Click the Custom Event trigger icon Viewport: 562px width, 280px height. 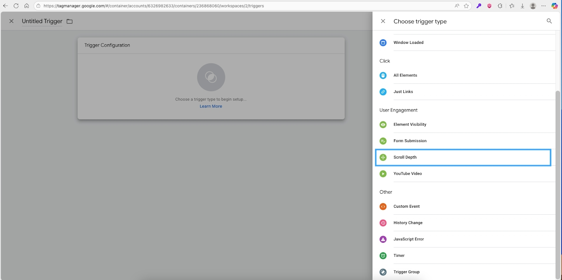pyautogui.click(x=383, y=207)
